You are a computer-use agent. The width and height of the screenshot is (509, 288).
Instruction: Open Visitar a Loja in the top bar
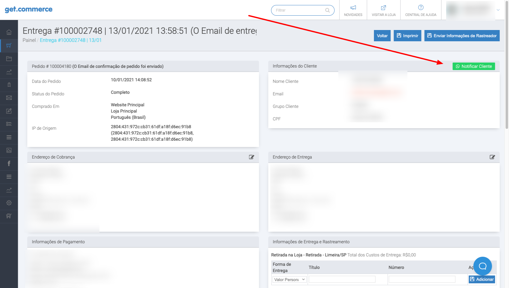click(383, 10)
